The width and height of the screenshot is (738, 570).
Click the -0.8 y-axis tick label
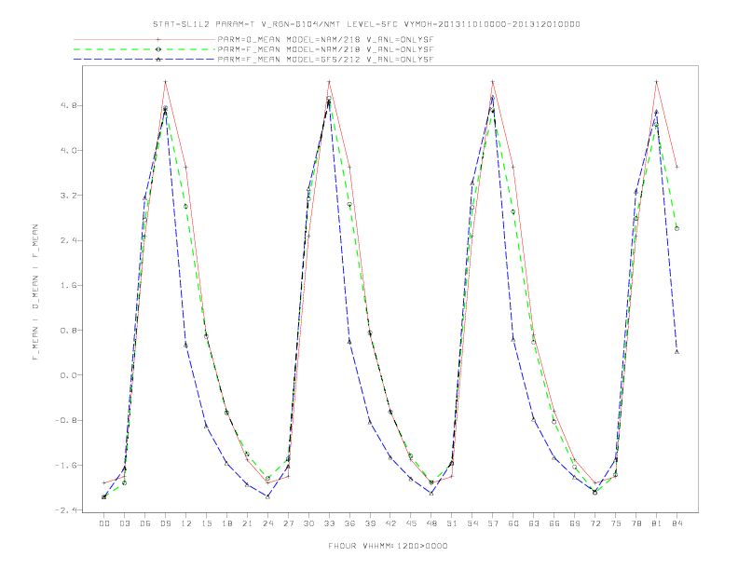[66, 420]
